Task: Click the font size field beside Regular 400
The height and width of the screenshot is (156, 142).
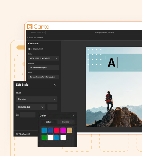Action: point(53,107)
